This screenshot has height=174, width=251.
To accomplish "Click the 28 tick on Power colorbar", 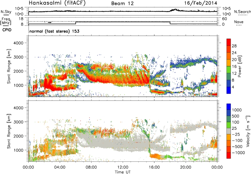I will [x=234, y=46].
